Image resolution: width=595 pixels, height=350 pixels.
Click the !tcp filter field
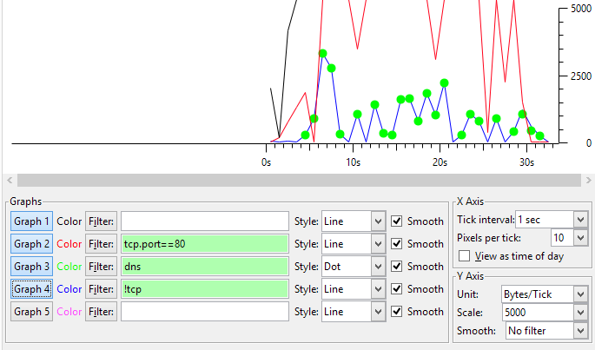point(205,289)
